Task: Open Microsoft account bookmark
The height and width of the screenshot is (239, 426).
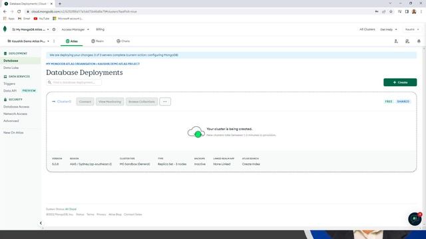Action: (68, 19)
